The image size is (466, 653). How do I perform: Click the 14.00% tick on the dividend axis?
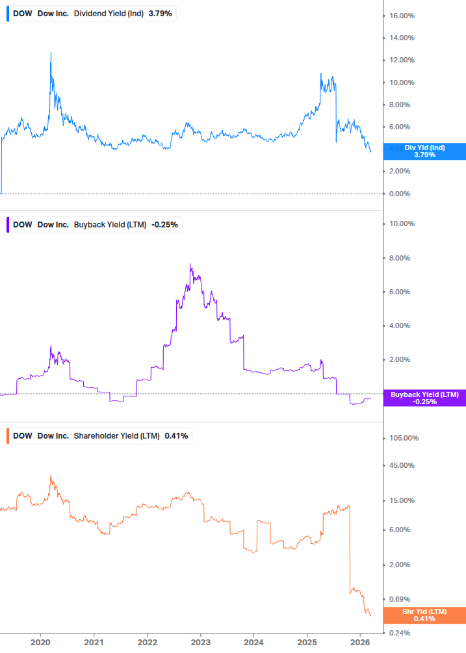402,38
